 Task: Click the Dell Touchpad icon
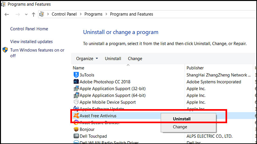(x=76, y=136)
